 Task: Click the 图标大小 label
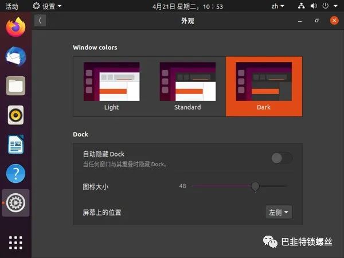[95, 187]
